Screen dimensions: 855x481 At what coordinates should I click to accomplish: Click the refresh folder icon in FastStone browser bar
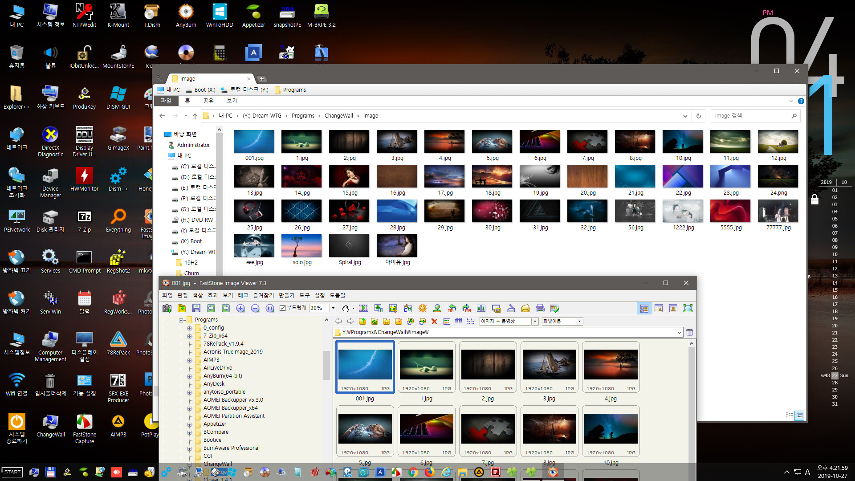tap(375, 321)
